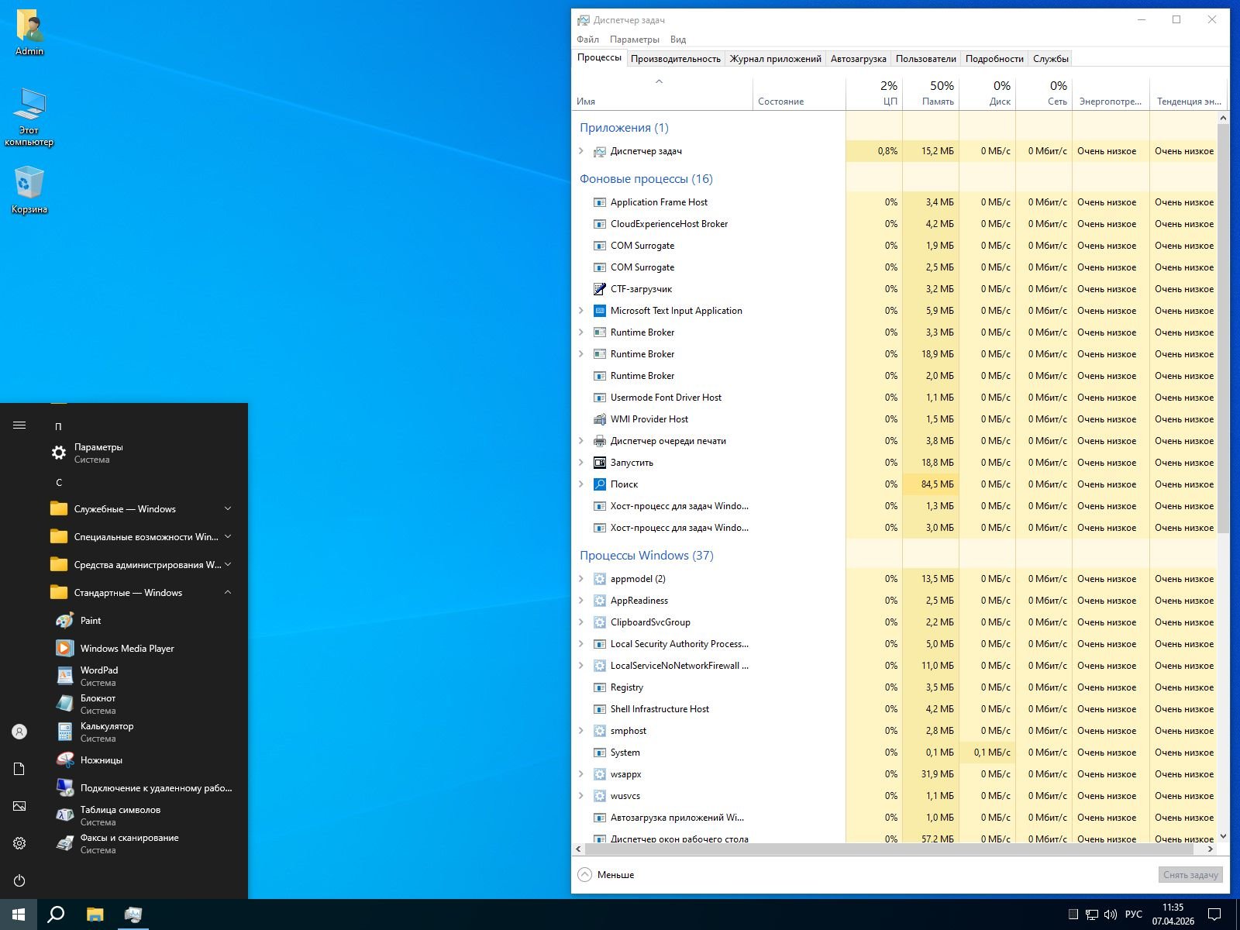
Task: Click the Power icon in Start menu
Action: (x=19, y=880)
